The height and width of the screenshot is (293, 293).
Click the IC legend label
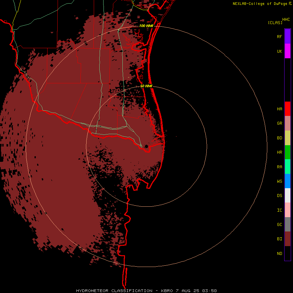click(x=279, y=210)
